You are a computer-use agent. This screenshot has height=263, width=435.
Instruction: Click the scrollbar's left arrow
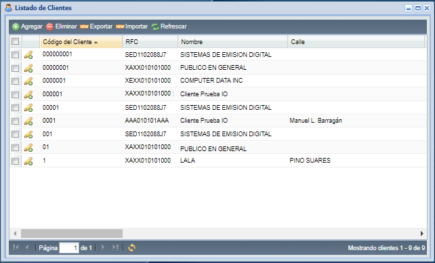tap(15, 233)
